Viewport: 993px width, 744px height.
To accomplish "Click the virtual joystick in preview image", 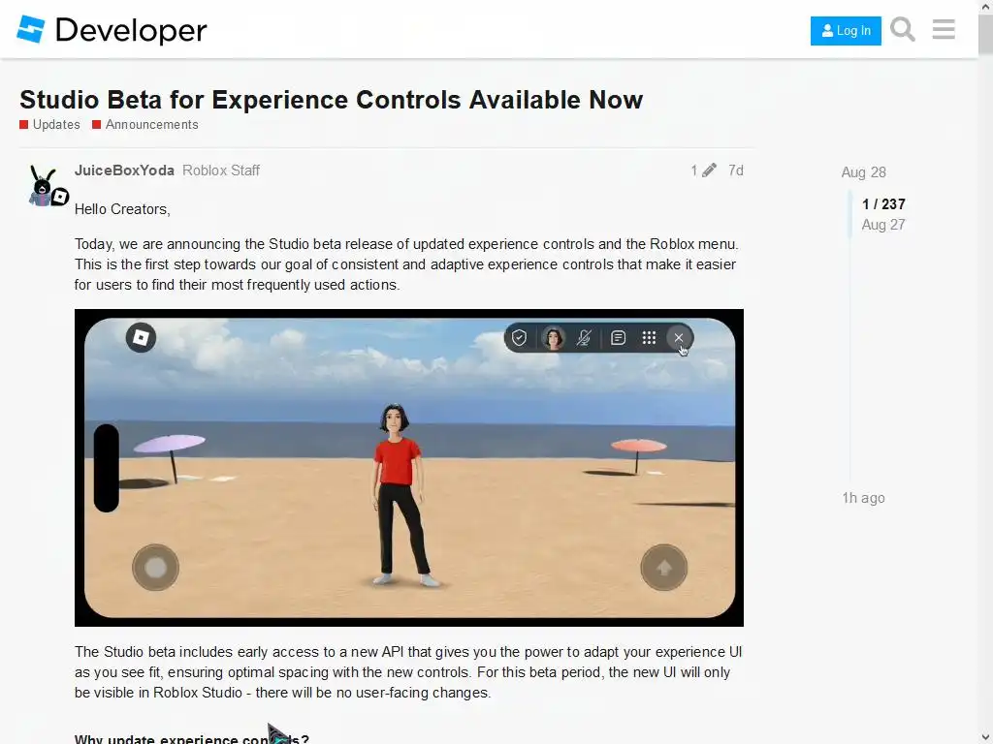I will pos(156,568).
